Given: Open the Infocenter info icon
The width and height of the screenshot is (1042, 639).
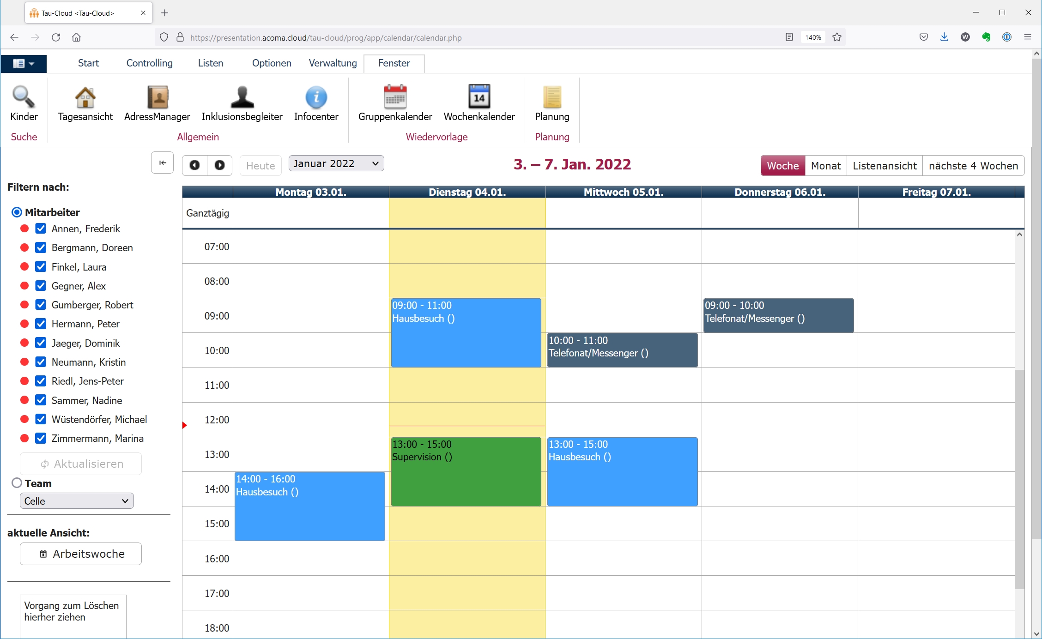Looking at the screenshot, I should click(316, 97).
